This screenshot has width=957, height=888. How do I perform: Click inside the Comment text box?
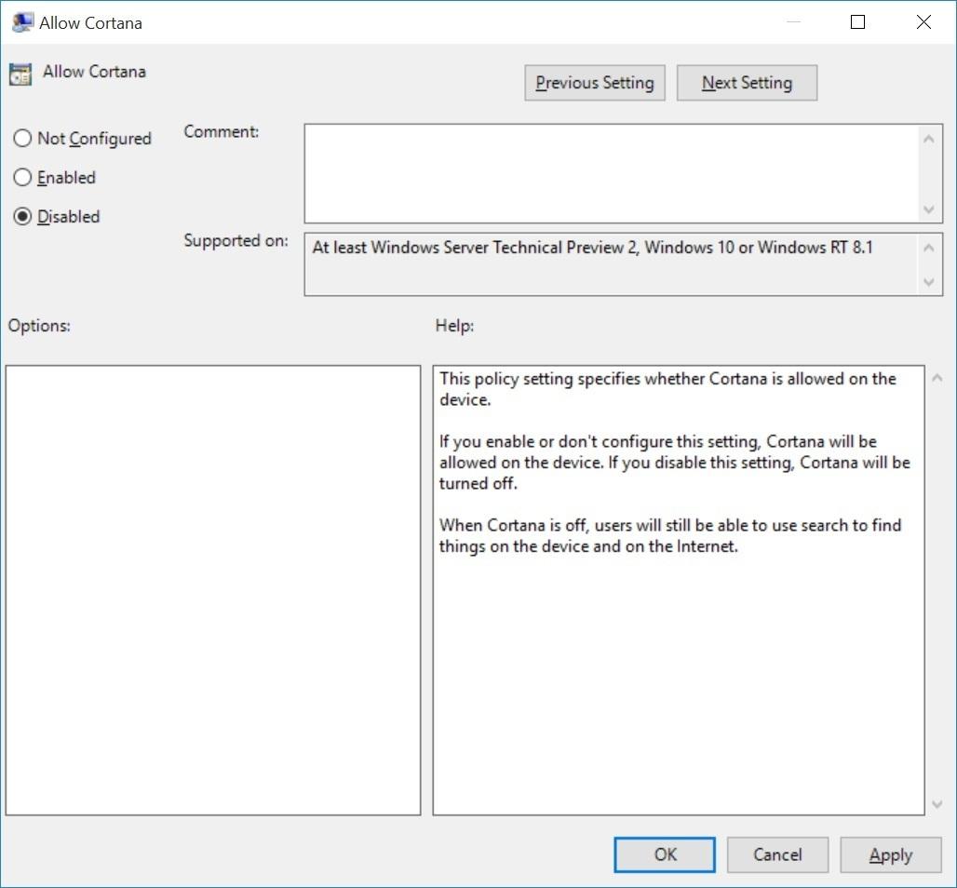612,174
